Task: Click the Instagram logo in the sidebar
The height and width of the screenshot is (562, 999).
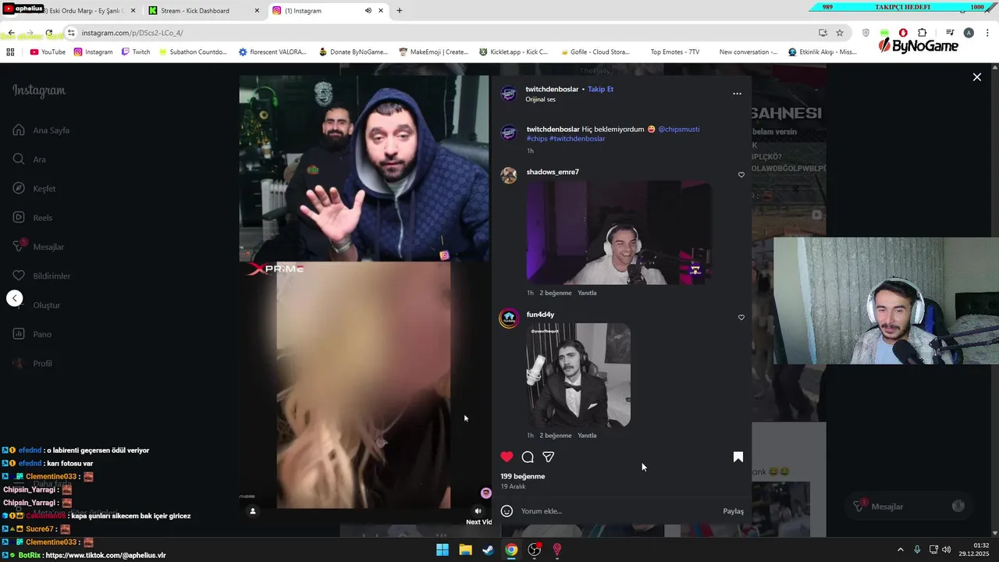Action: coord(39,91)
